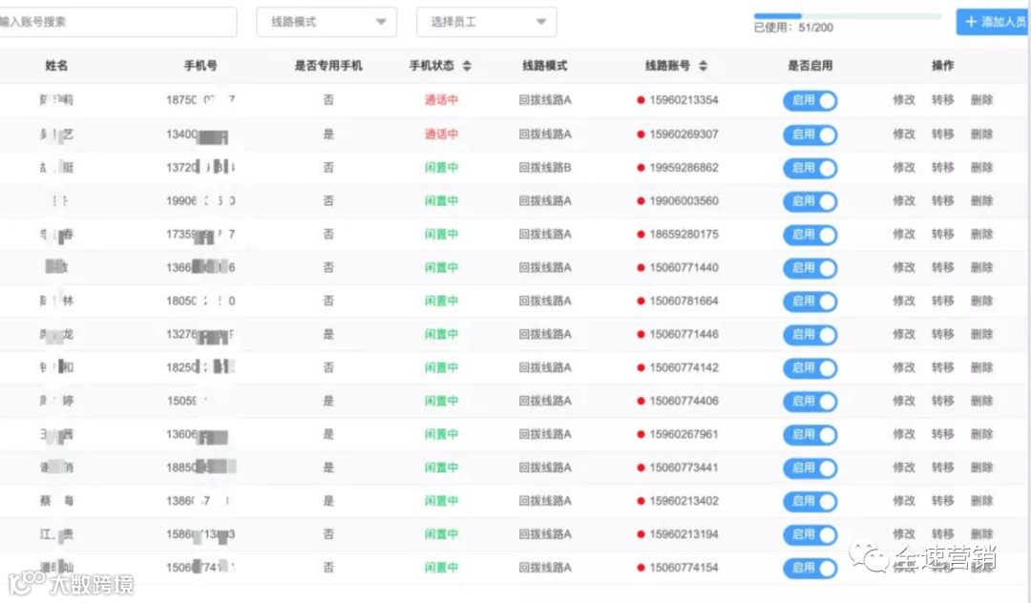This screenshot has height=603, width=1031.
Task: Toggle 启用 switch for 15060771440
Action: tap(810, 268)
